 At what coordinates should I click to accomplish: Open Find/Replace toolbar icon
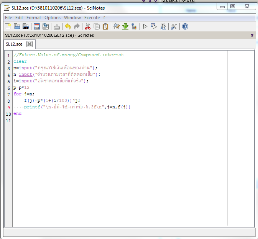117,26
